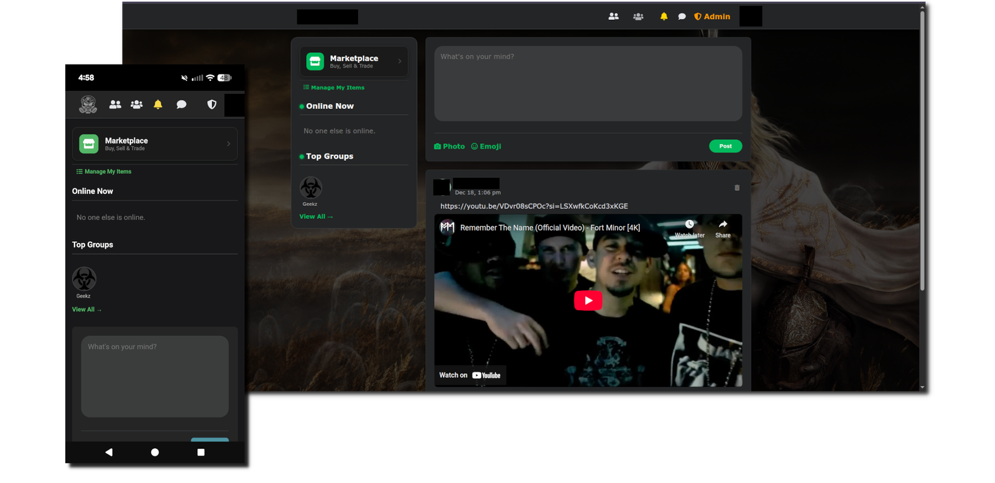The height and width of the screenshot is (483, 995).
Task: Tap the Android home circle button
Action: coord(155,453)
